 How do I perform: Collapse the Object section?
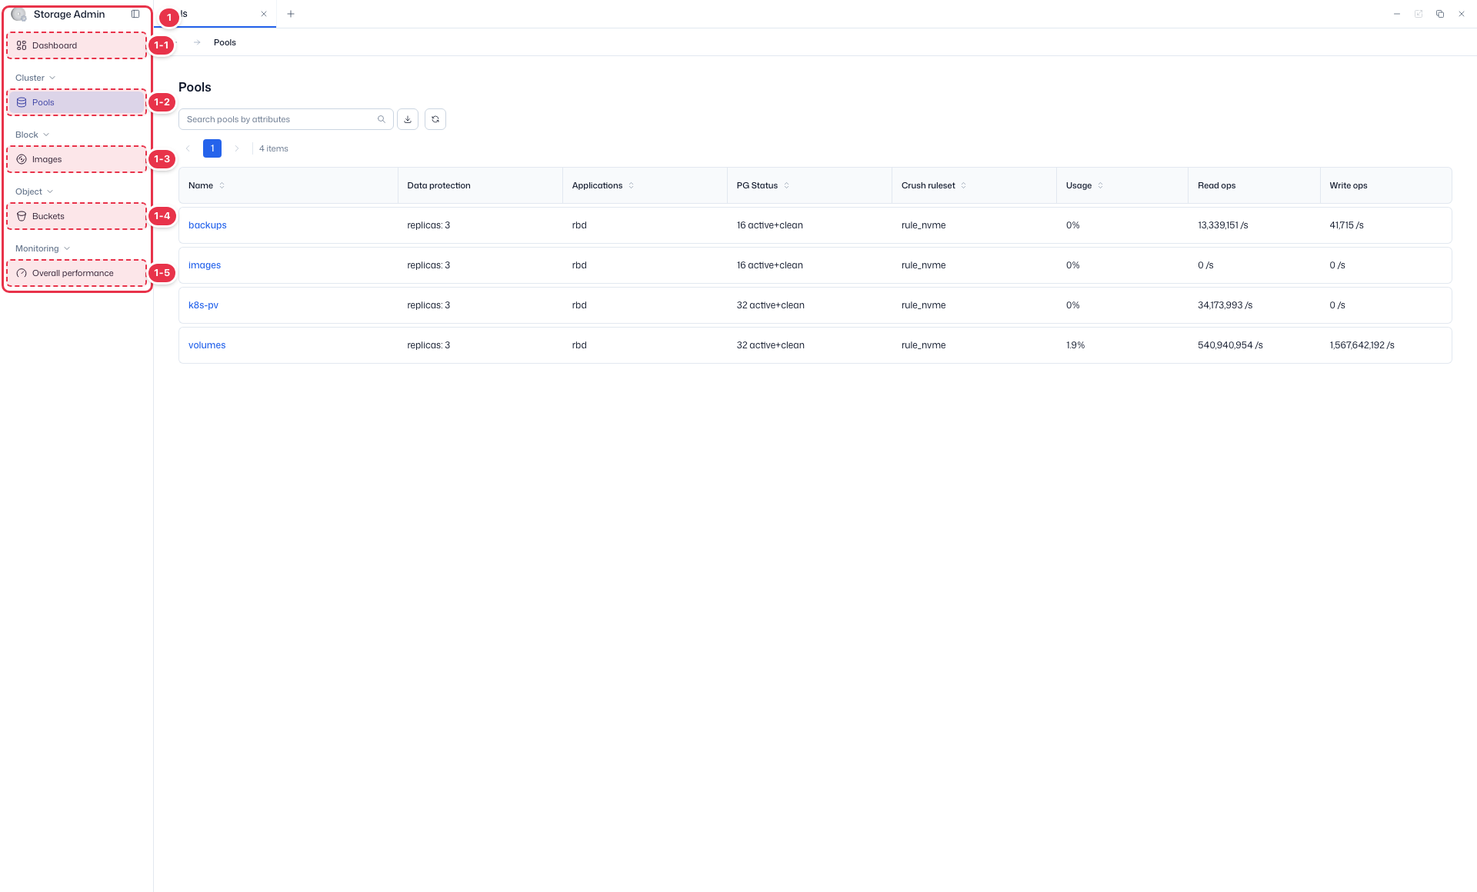click(35, 191)
